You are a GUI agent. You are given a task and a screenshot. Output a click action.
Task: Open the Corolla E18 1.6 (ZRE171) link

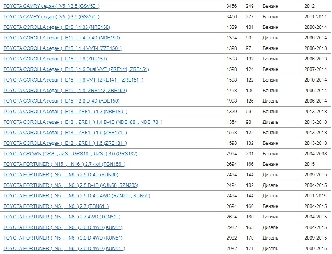point(65,133)
